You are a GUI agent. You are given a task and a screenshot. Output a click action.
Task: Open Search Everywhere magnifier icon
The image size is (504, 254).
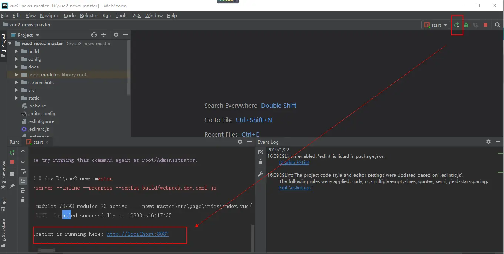coord(498,25)
